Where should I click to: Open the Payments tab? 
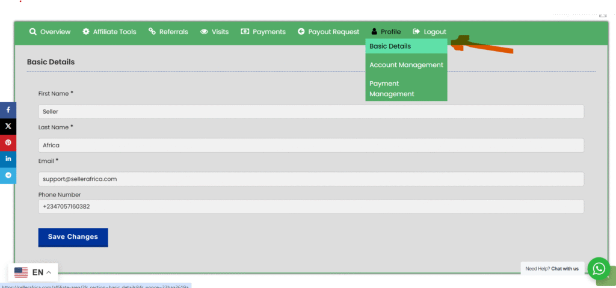[x=263, y=32]
